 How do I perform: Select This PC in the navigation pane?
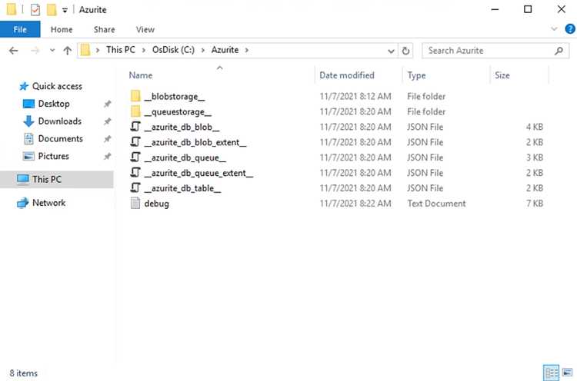pyautogui.click(x=57, y=179)
